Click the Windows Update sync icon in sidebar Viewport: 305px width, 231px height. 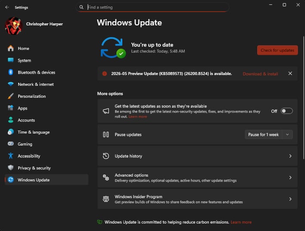pyautogui.click(x=11, y=180)
